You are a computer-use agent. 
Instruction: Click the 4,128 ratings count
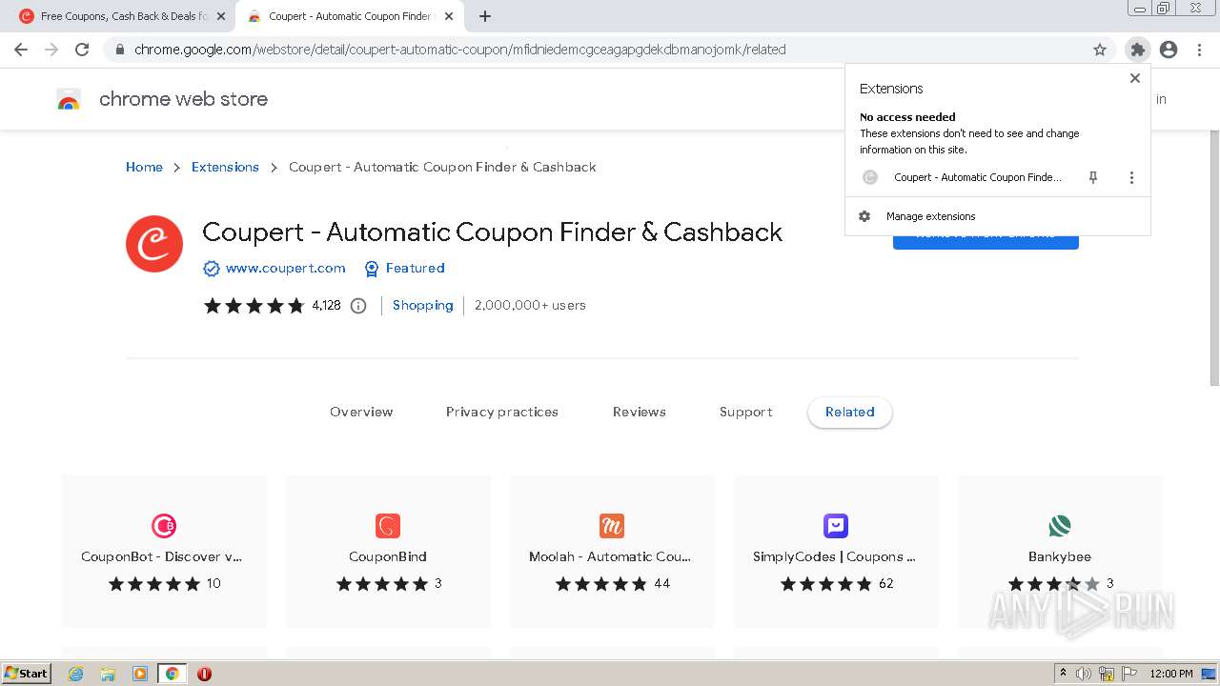tap(326, 306)
